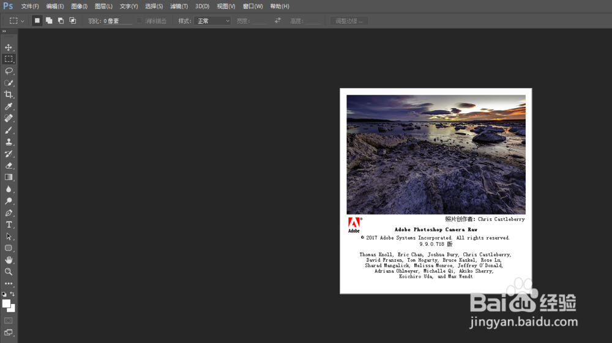Choose New selection mode
The height and width of the screenshot is (343, 612).
tap(37, 21)
